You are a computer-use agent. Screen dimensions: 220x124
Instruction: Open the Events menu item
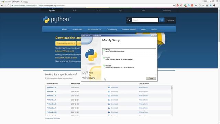point(154,29)
